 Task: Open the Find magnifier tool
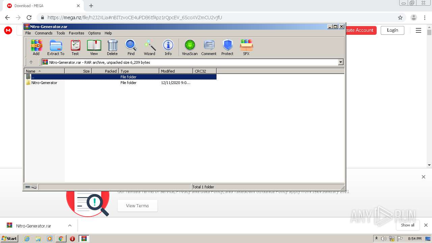click(131, 47)
